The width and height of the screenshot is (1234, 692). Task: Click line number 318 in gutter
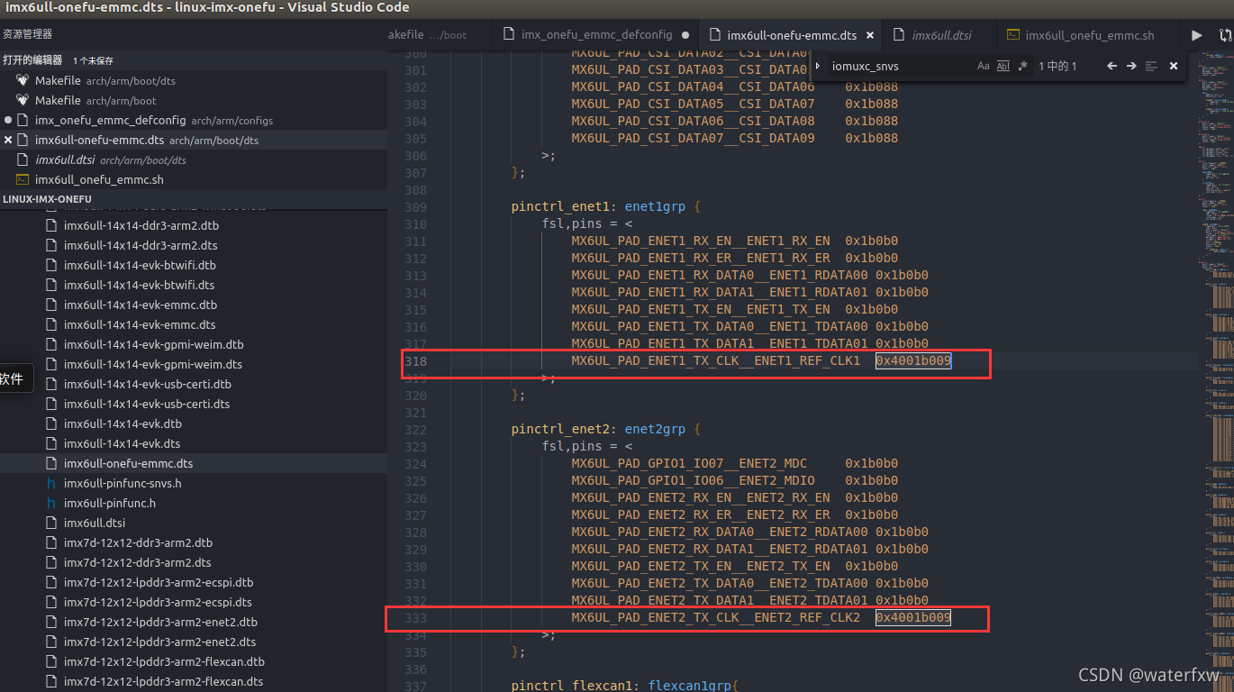coord(415,361)
